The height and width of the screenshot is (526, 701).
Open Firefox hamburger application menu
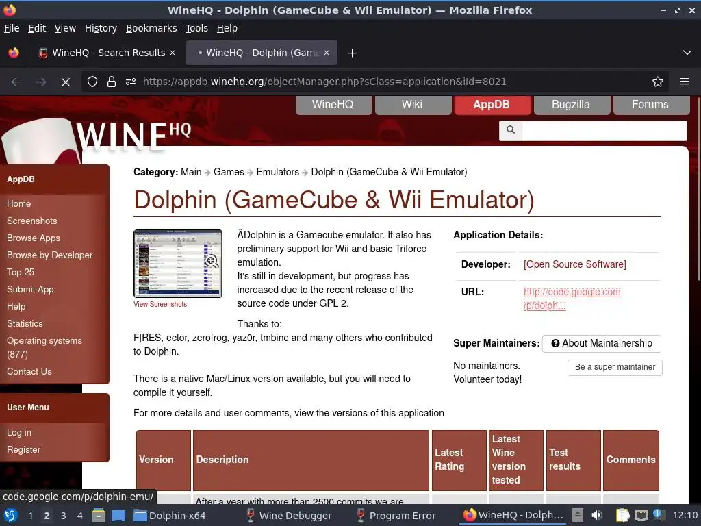(x=684, y=82)
